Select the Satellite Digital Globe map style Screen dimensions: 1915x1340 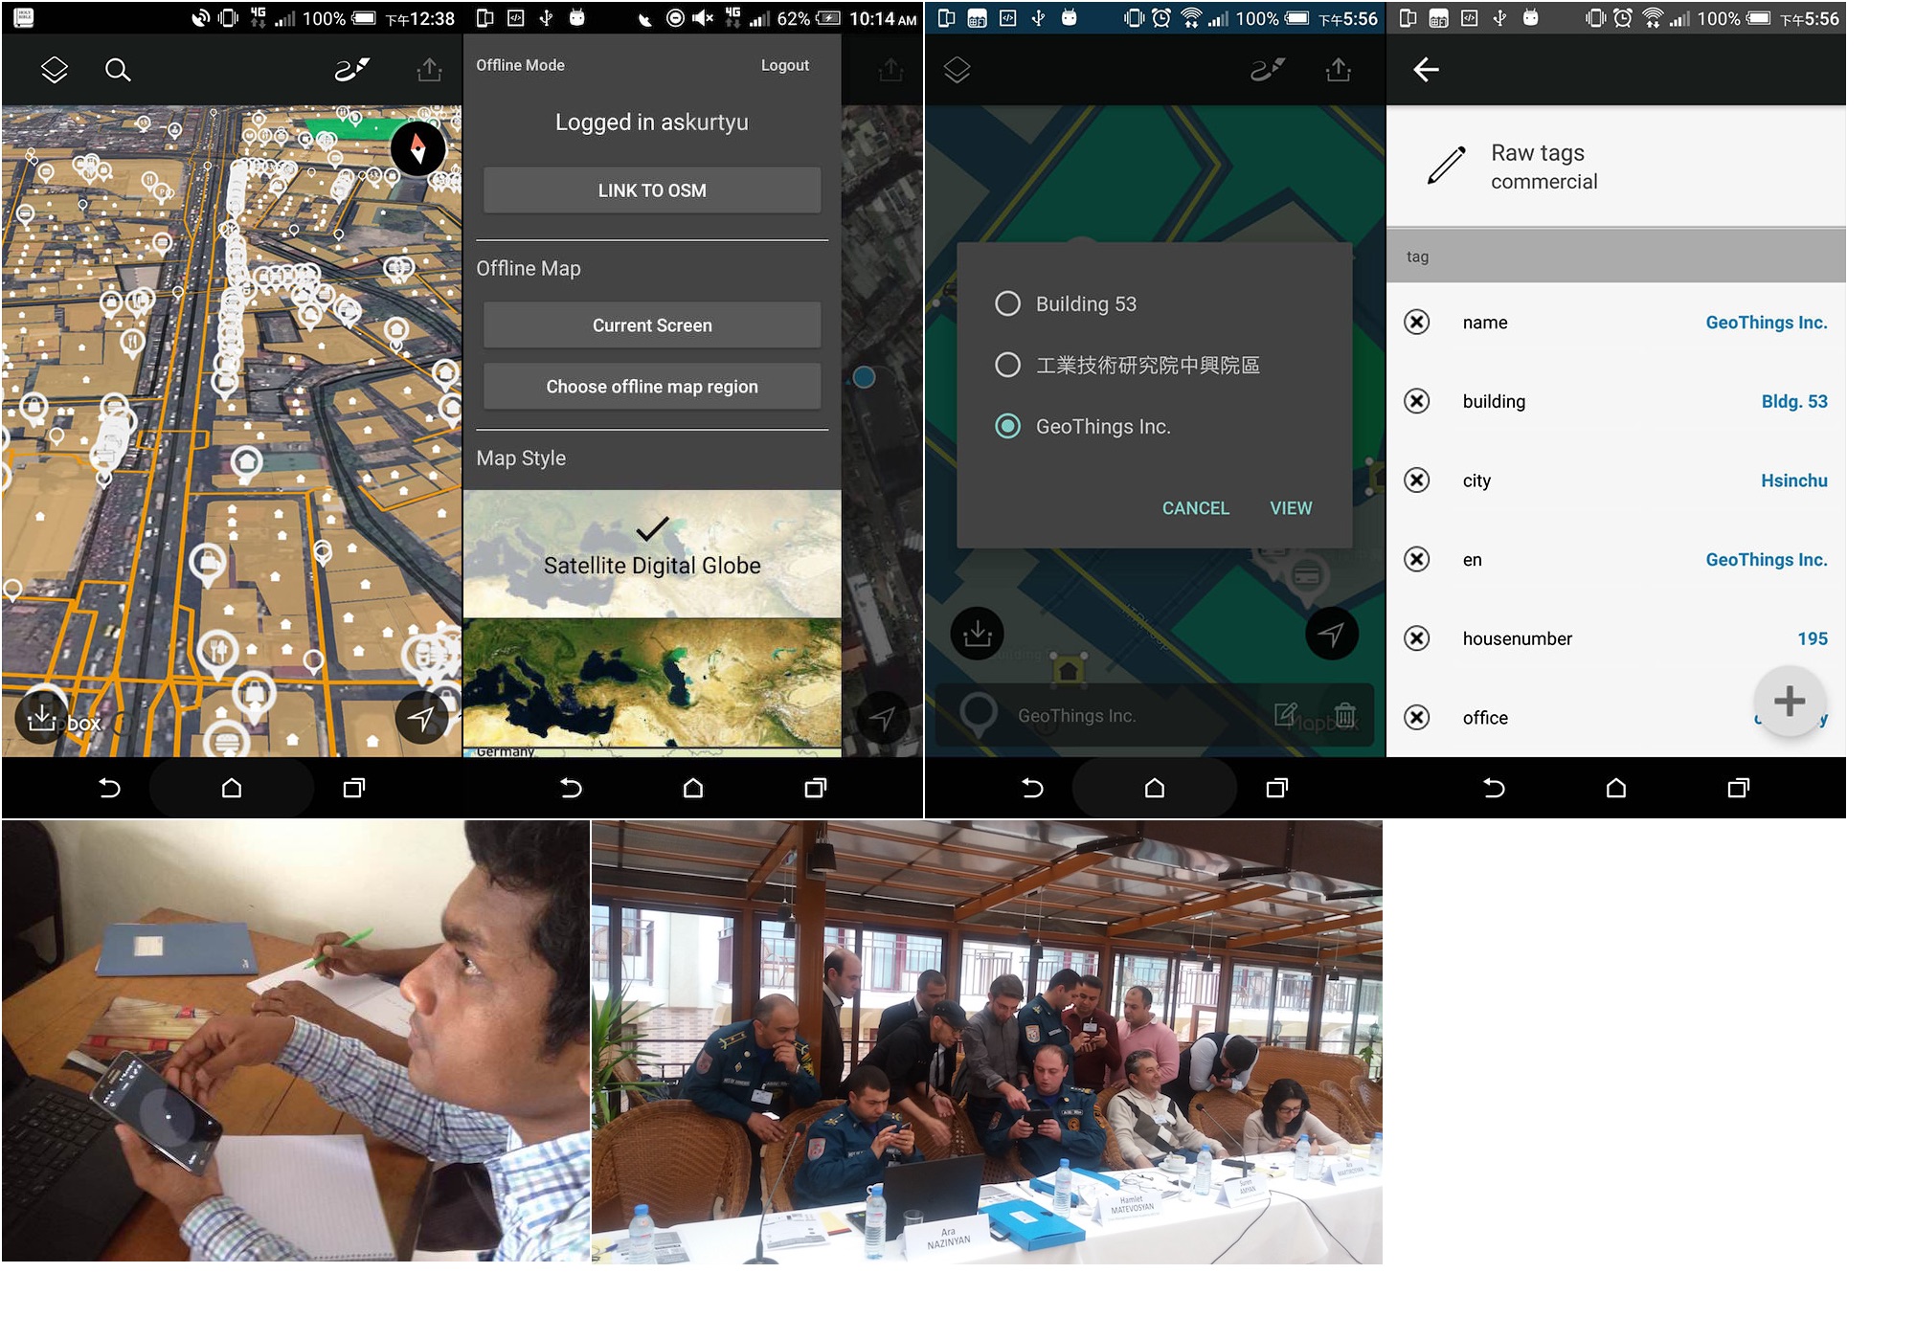point(651,565)
